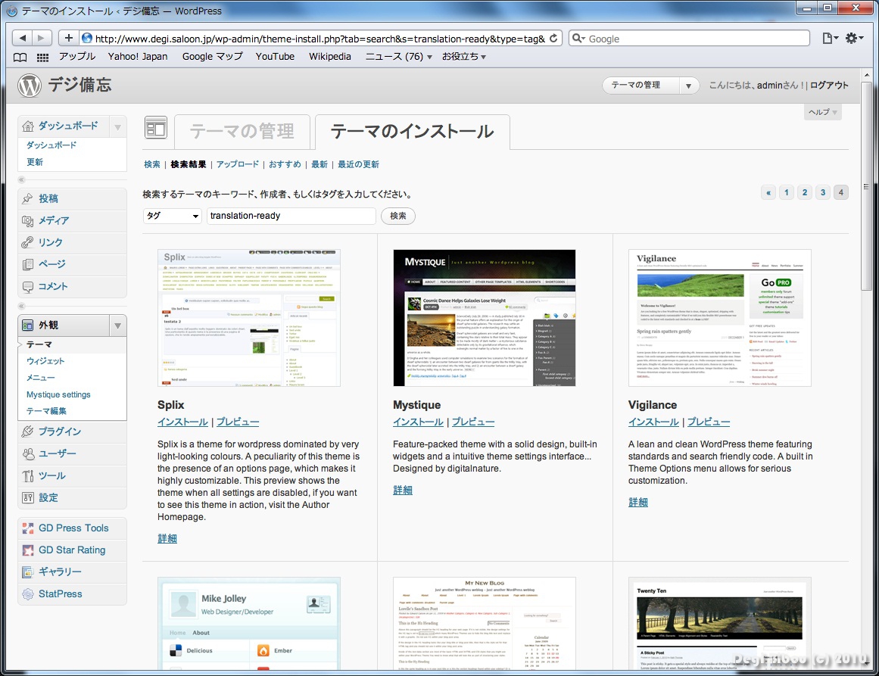Open 詳細 details for Splix
This screenshot has width=879, height=676.
pyautogui.click(x=167, y=538)
